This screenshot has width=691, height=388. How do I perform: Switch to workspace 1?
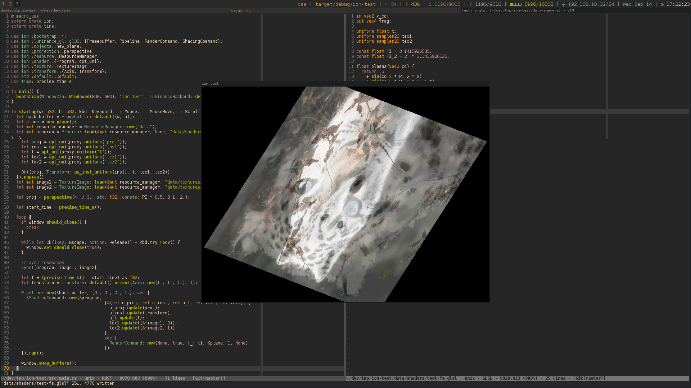[x=3, y=4]
